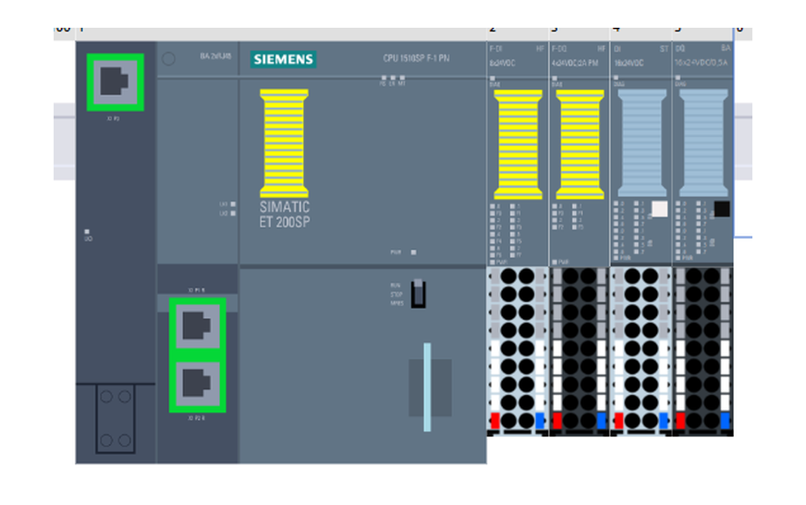Select the CPU 1510SP F-1 PN label
The image size is (806, 505).
[x=416, y=58]
